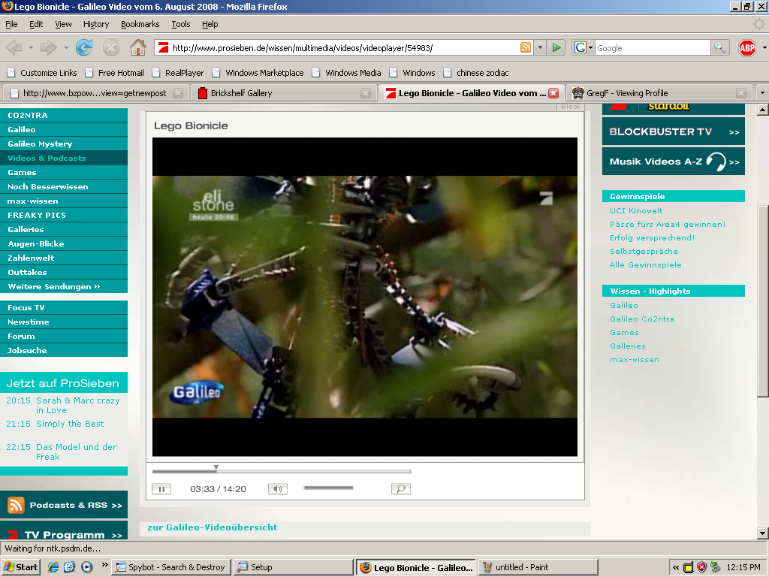This screenshot has height=577, width=769.
Task: Open the Adblock Plus ABP icon
Action: point(747,47)
